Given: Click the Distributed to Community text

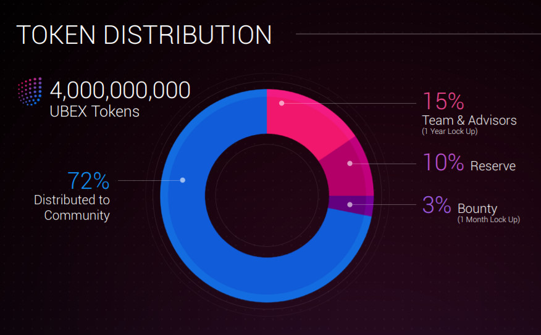Looking at the screenshot, I should 72,207.
